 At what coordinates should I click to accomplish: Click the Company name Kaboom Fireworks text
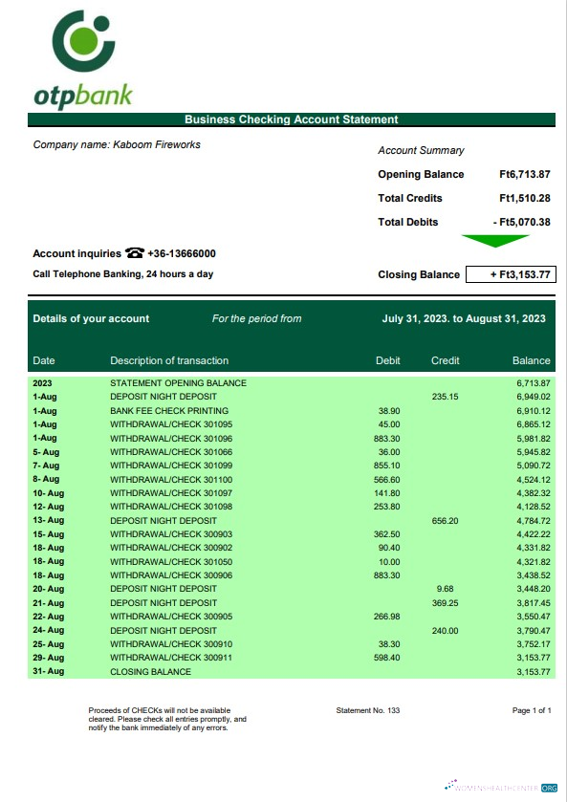[x=117, y=144]
